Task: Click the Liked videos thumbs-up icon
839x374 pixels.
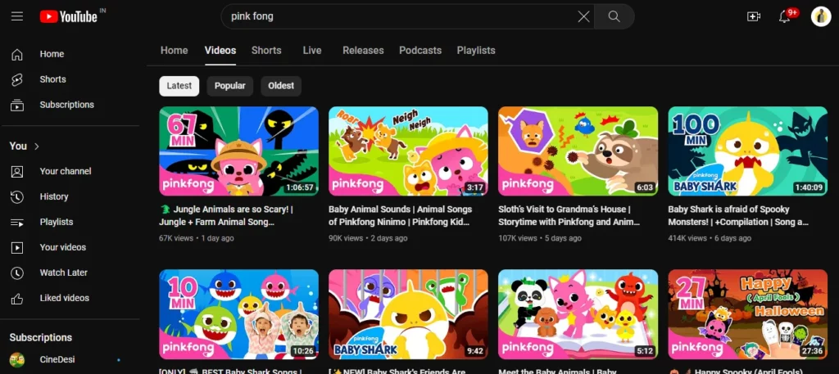Action: point(17,299)
